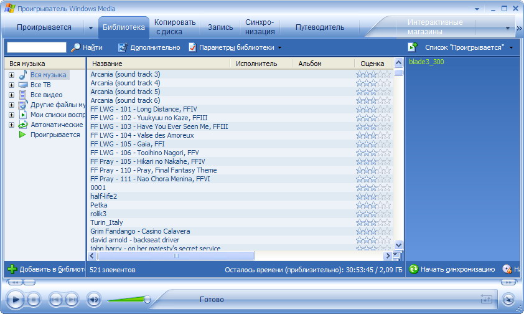524x314 pixels.
Task: Start playback with the Play button
Action: click(15, 299)
